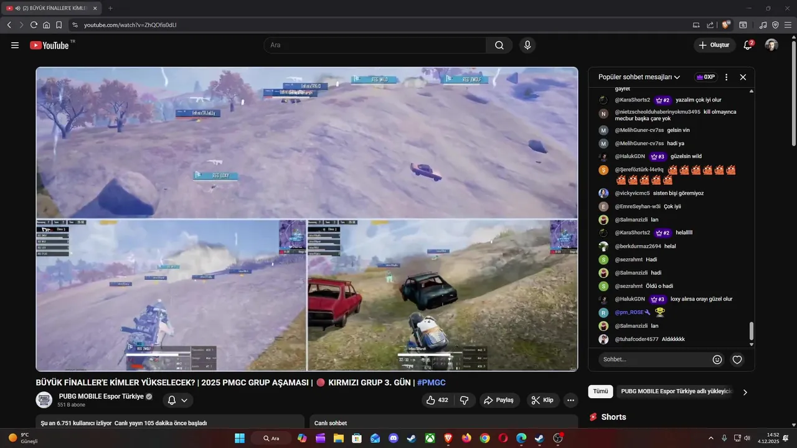
Task: Reload the page in browser toolbar
Action: point(34,25)
